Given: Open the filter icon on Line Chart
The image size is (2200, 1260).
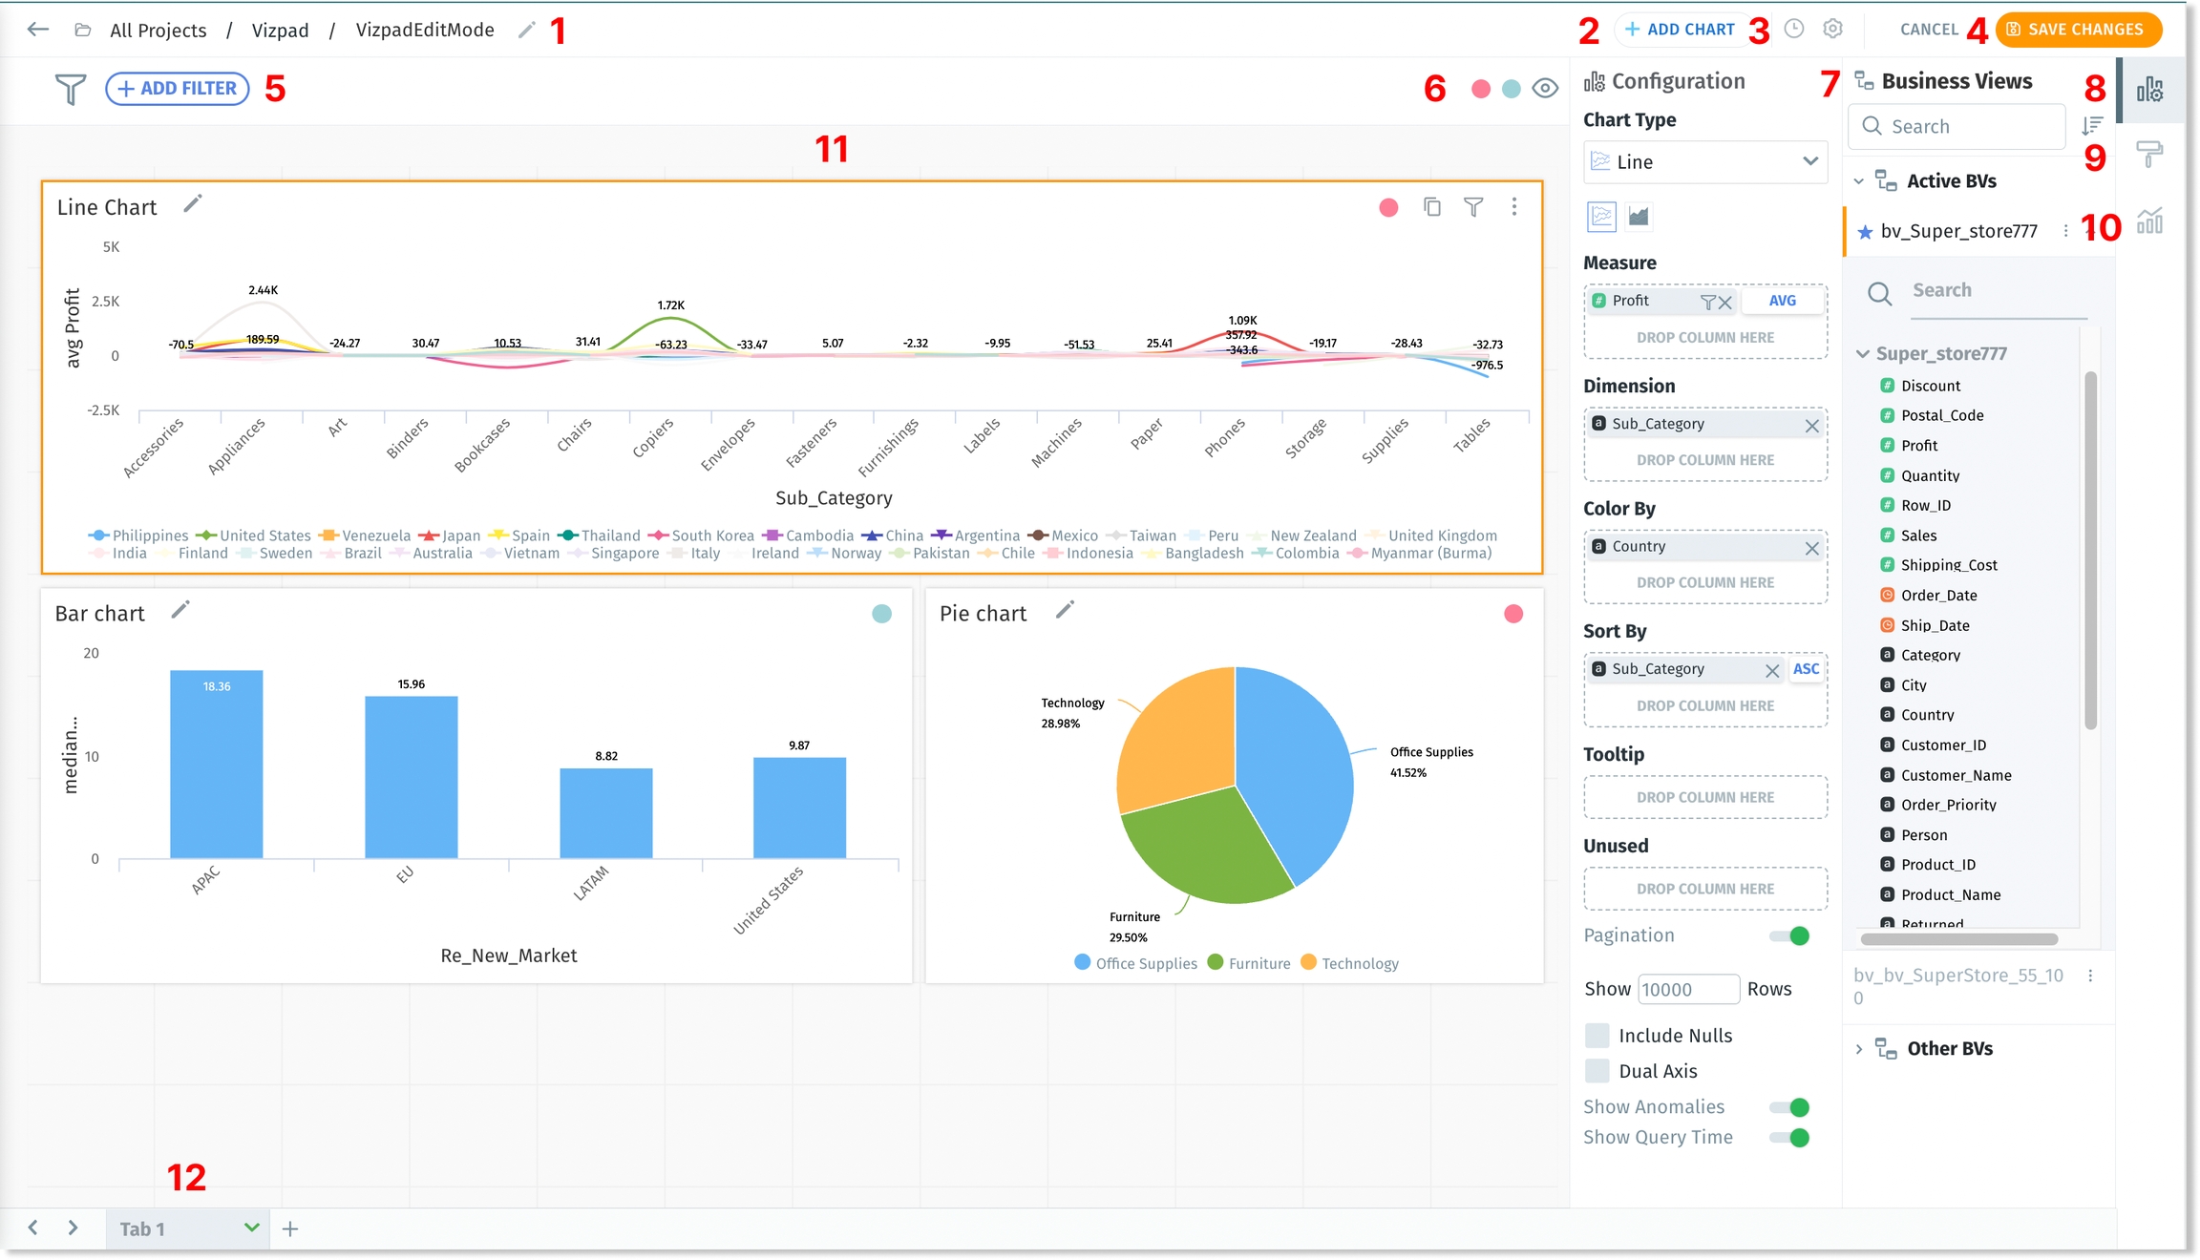Looking at the screenshot, I should point(1473,207).
